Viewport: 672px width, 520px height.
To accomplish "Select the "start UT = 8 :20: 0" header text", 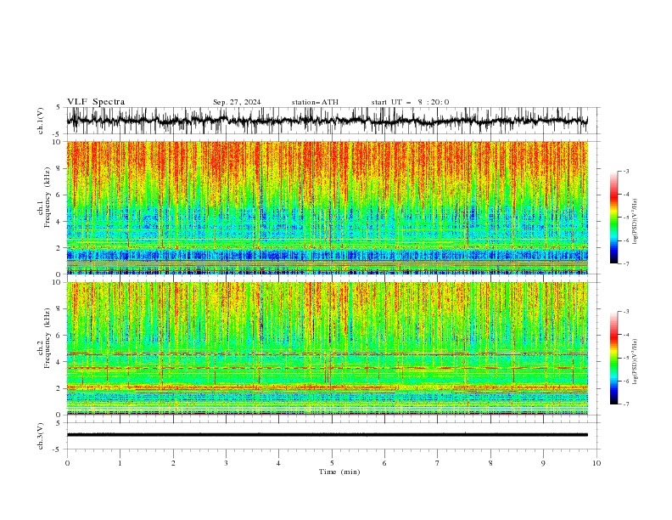I will pyautogui.click(x=410, y=102).
